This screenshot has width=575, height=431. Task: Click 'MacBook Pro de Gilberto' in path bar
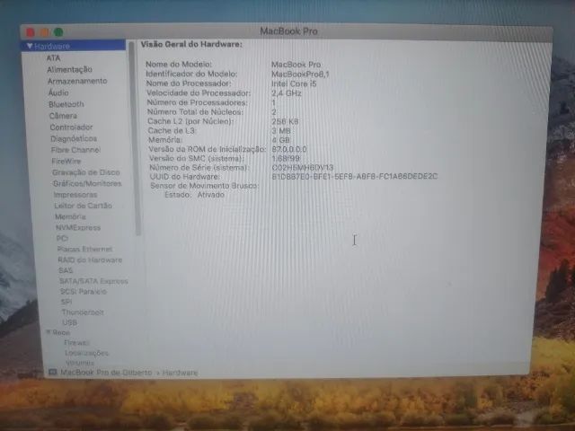(106, 373)
